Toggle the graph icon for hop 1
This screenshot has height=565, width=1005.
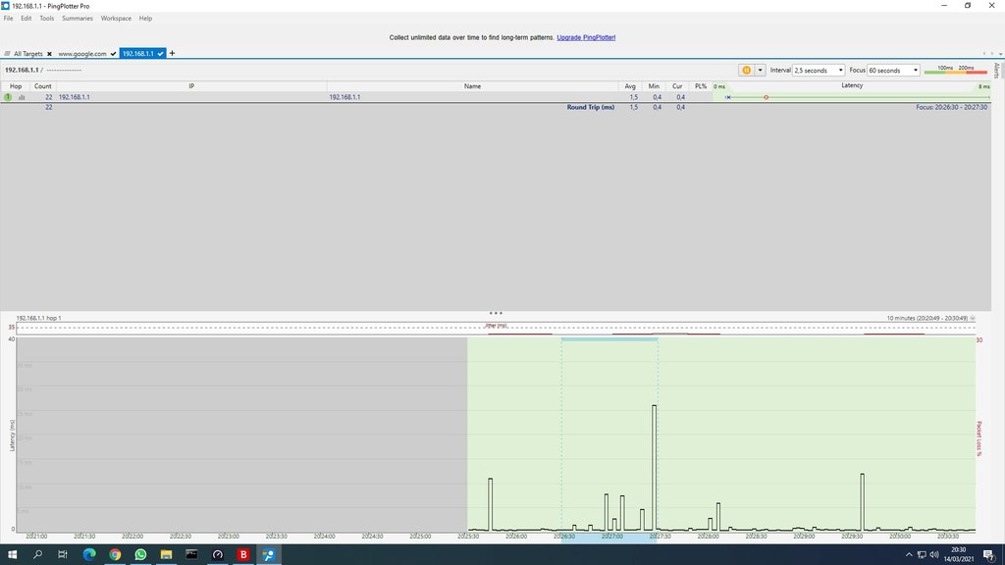(x=22, y=97)
